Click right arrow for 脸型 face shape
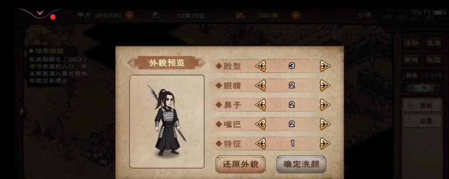 pyautogui.click(x=325, y=66)
